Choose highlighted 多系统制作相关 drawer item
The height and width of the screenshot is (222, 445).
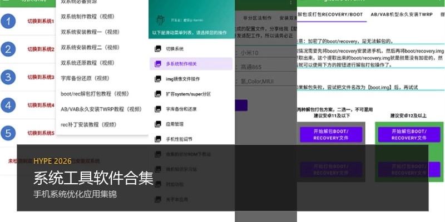point(191,64)
